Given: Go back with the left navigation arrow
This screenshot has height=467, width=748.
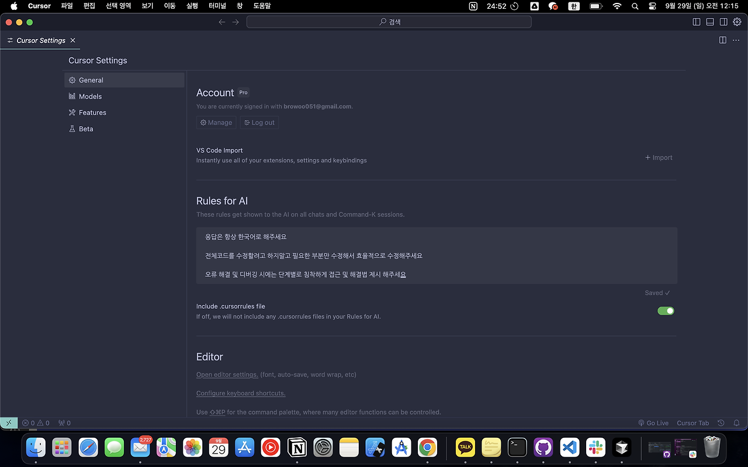Looking at the screenshot, I should (222, 22).
